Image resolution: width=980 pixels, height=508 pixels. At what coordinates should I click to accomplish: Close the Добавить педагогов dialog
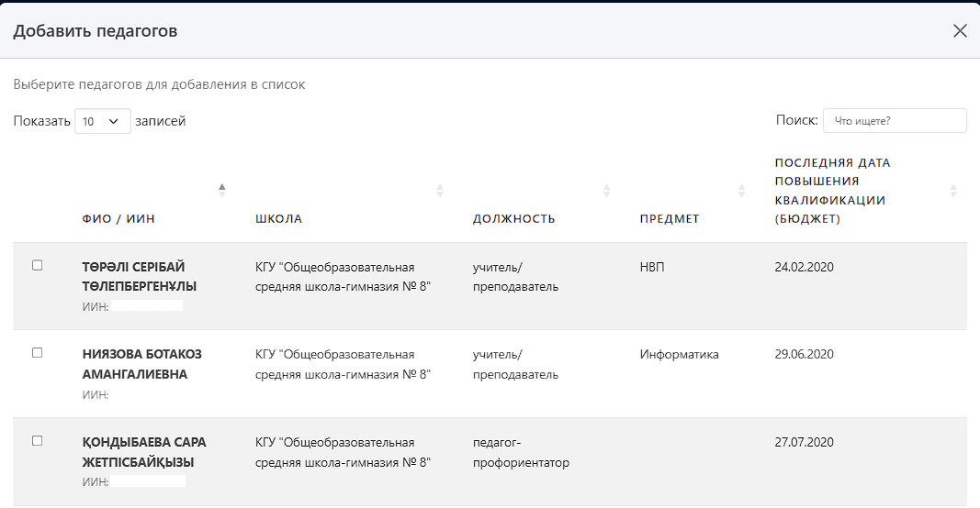point(960,31)
